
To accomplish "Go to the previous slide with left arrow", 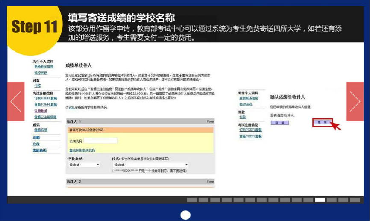I will [16, 101].
